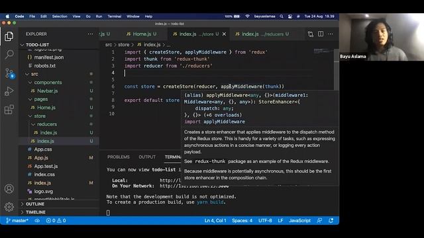Open the Run and Debug view
This screenshot has height=238, width=424.
pyautogui.click(x=9, y=91)
